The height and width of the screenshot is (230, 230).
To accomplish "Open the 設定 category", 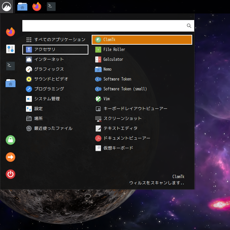I will (x=55, y=109).
